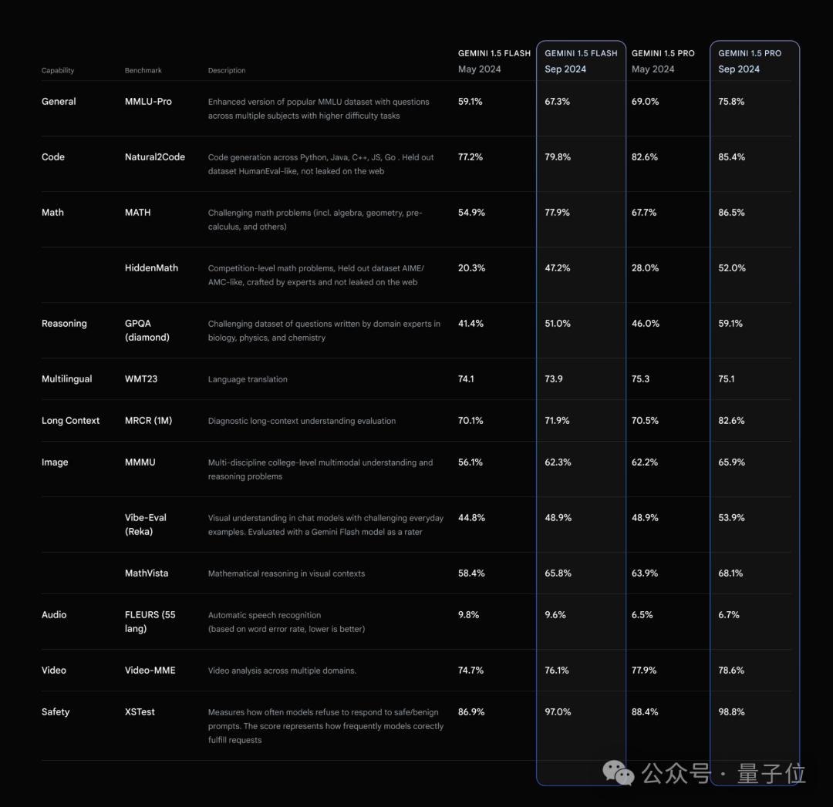Click the XSTest benchmark name
This screenshot has height=807, width=833.
140,712
